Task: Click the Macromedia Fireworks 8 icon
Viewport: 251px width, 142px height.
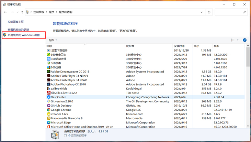Action: click(x=49, y=118)
